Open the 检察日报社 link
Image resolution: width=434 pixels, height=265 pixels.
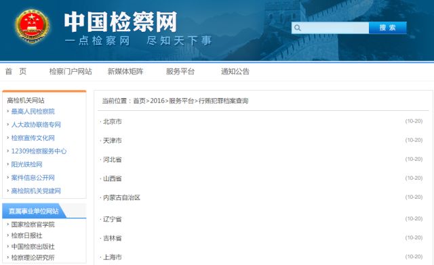[x=26, y=235]
